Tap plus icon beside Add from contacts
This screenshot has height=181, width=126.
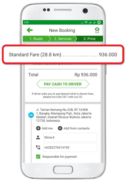click(x=60, y=128)
